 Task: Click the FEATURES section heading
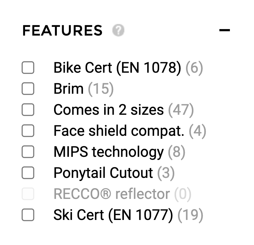62,31
